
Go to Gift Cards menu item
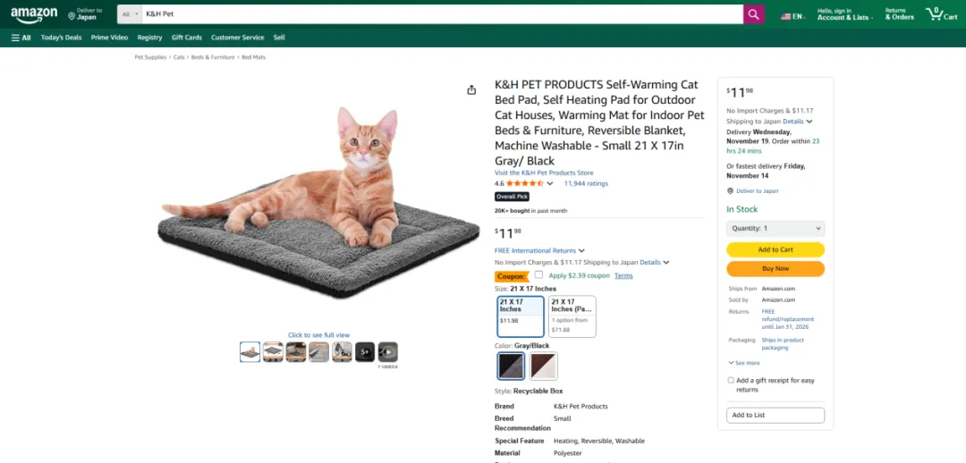coord(186,38)
